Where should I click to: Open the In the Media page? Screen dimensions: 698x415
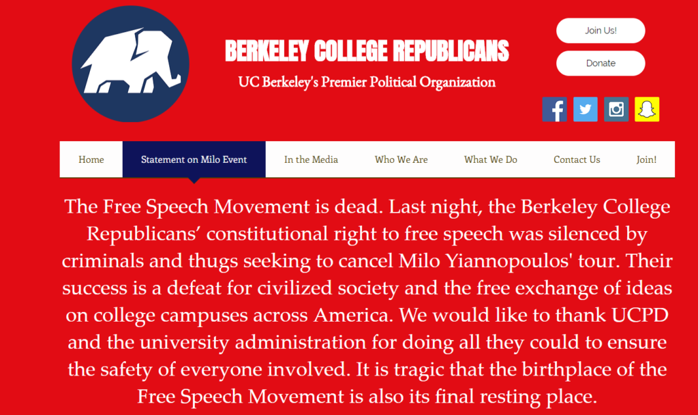(x=311, y=159)
